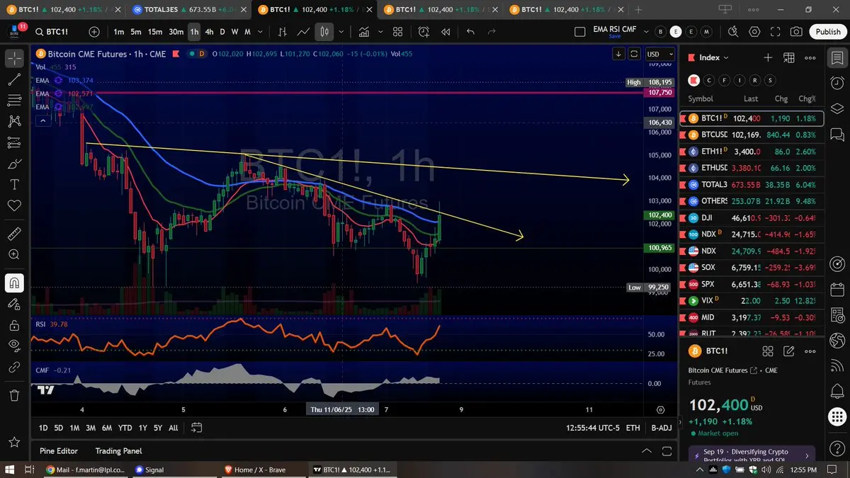Open the Pine Editor tab
850x478 pixels.
click(x=59, y=450)
